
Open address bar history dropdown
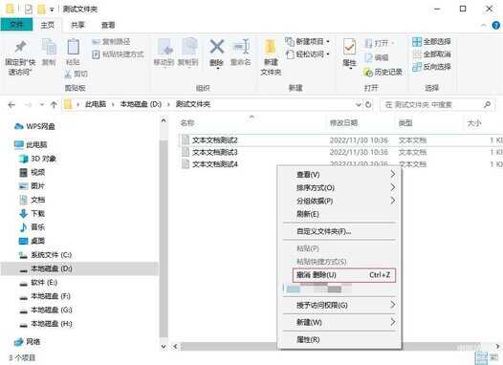(x=359, y=104)
